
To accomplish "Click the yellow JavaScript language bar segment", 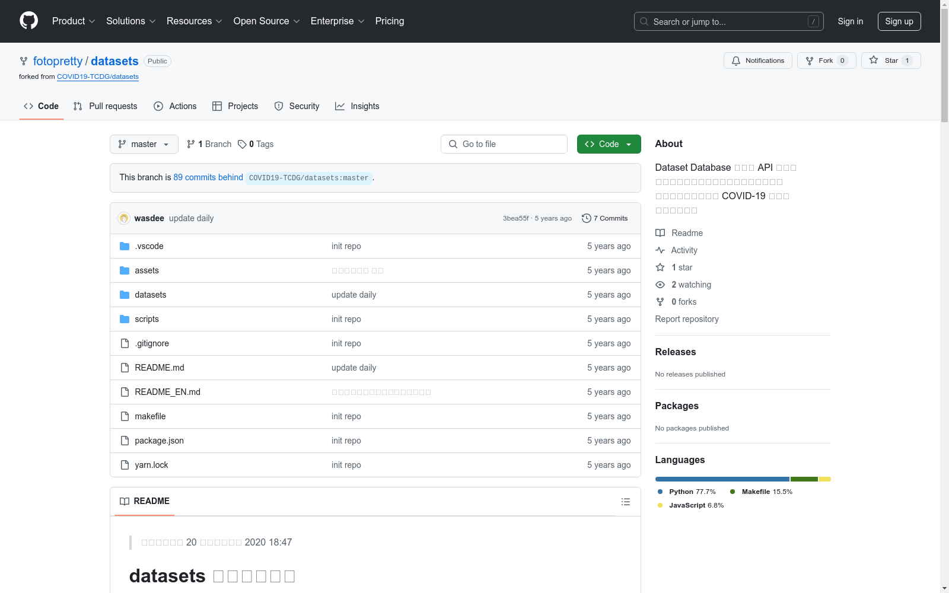I will click(x=825, y=479).
